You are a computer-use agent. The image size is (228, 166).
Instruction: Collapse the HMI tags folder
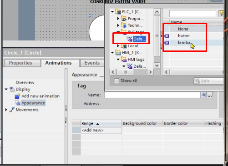click(118, 60)
